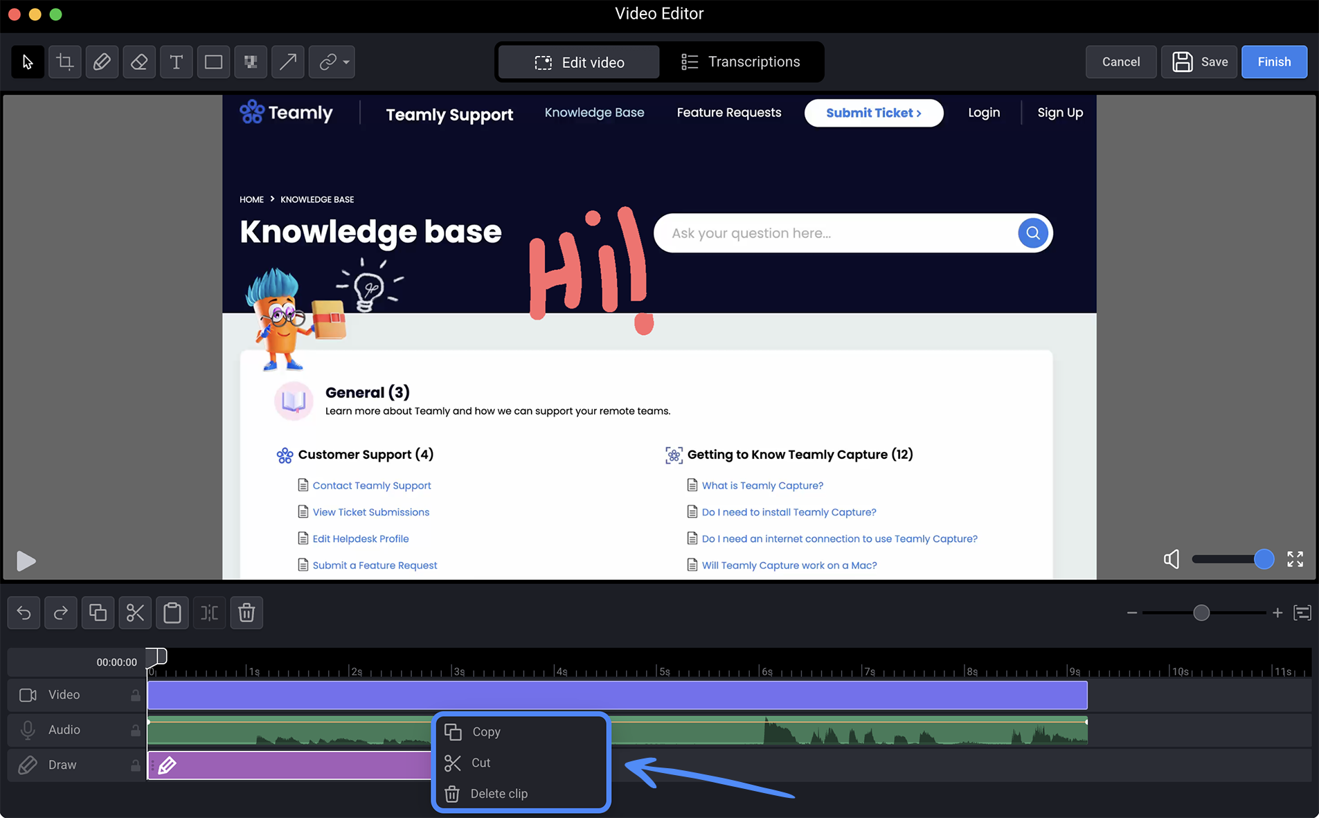Toggle the Video track lock
1319x818 pixels.
136,695
